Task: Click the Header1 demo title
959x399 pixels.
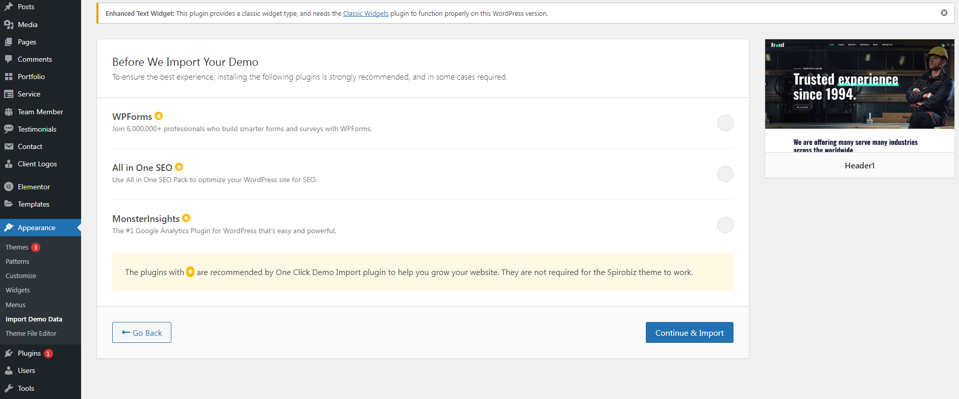Action: 860,165
